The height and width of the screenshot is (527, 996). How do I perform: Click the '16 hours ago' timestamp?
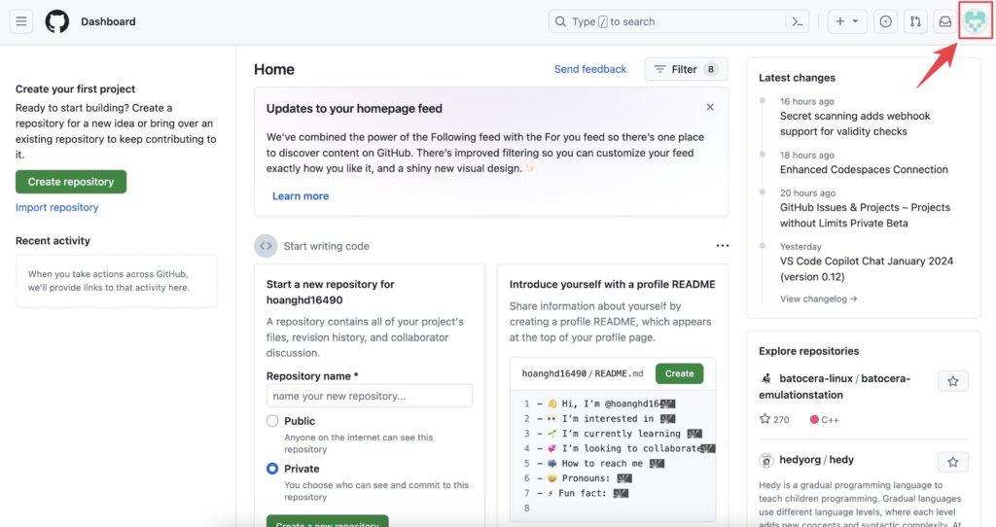[x=806, y=101]
